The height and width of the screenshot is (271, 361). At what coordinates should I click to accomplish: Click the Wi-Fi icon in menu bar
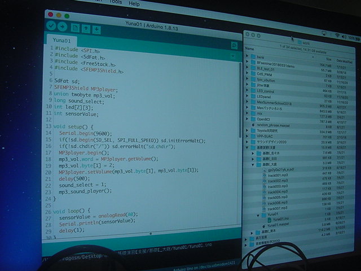pos(337,35)
